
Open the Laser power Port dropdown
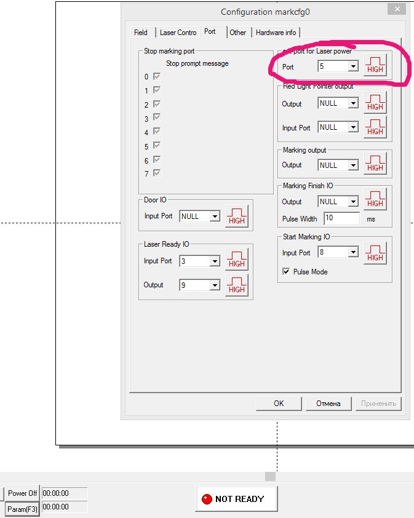click(353, 66)
